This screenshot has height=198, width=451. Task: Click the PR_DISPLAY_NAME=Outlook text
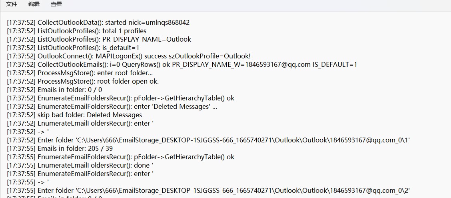(147, 39)
